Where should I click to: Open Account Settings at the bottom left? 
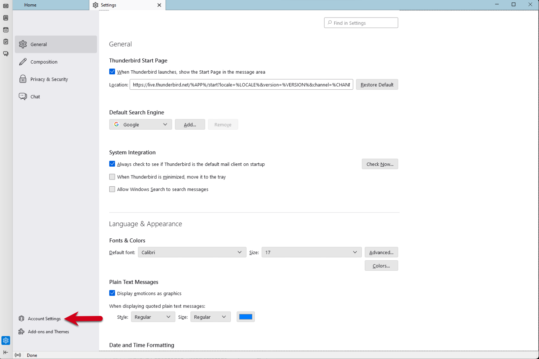pyautogui.click(x=44, y=318)
